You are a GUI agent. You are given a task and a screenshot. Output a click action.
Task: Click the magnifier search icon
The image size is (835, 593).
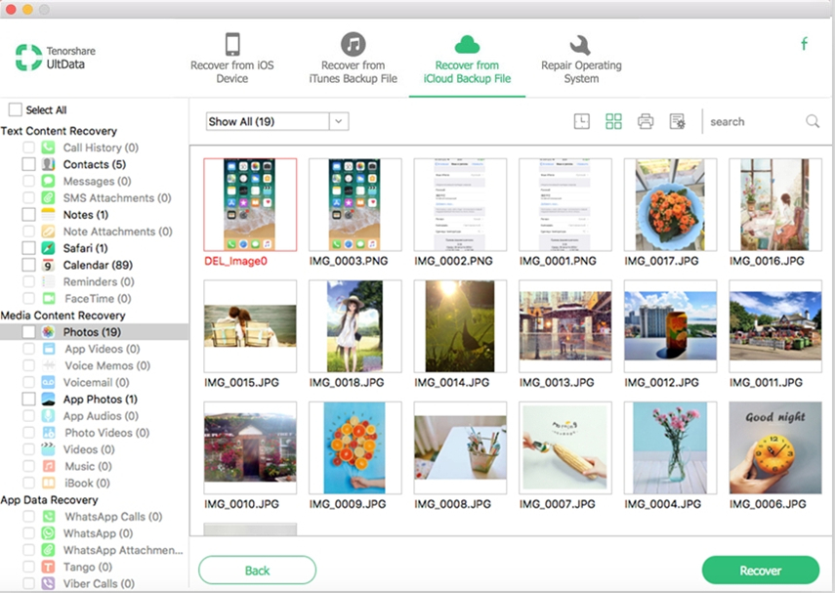(x=813, y=121)
